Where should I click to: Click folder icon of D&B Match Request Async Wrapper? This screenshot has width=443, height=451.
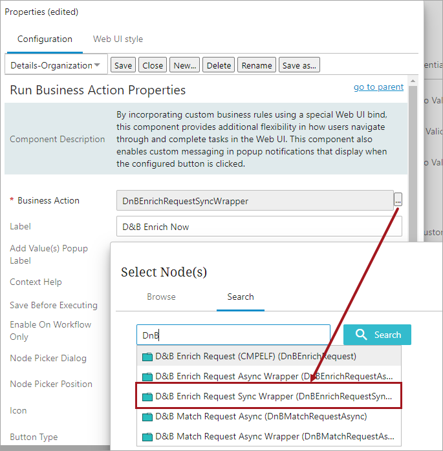tap(147, 436)
